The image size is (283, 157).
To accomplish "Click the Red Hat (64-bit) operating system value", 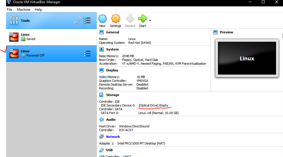I will [x=140, y=43].
